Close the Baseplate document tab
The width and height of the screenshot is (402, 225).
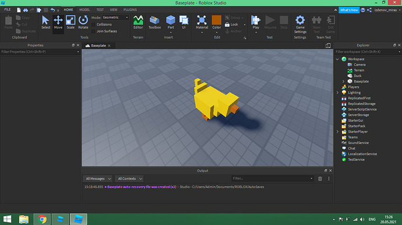[x=109, y=45]
